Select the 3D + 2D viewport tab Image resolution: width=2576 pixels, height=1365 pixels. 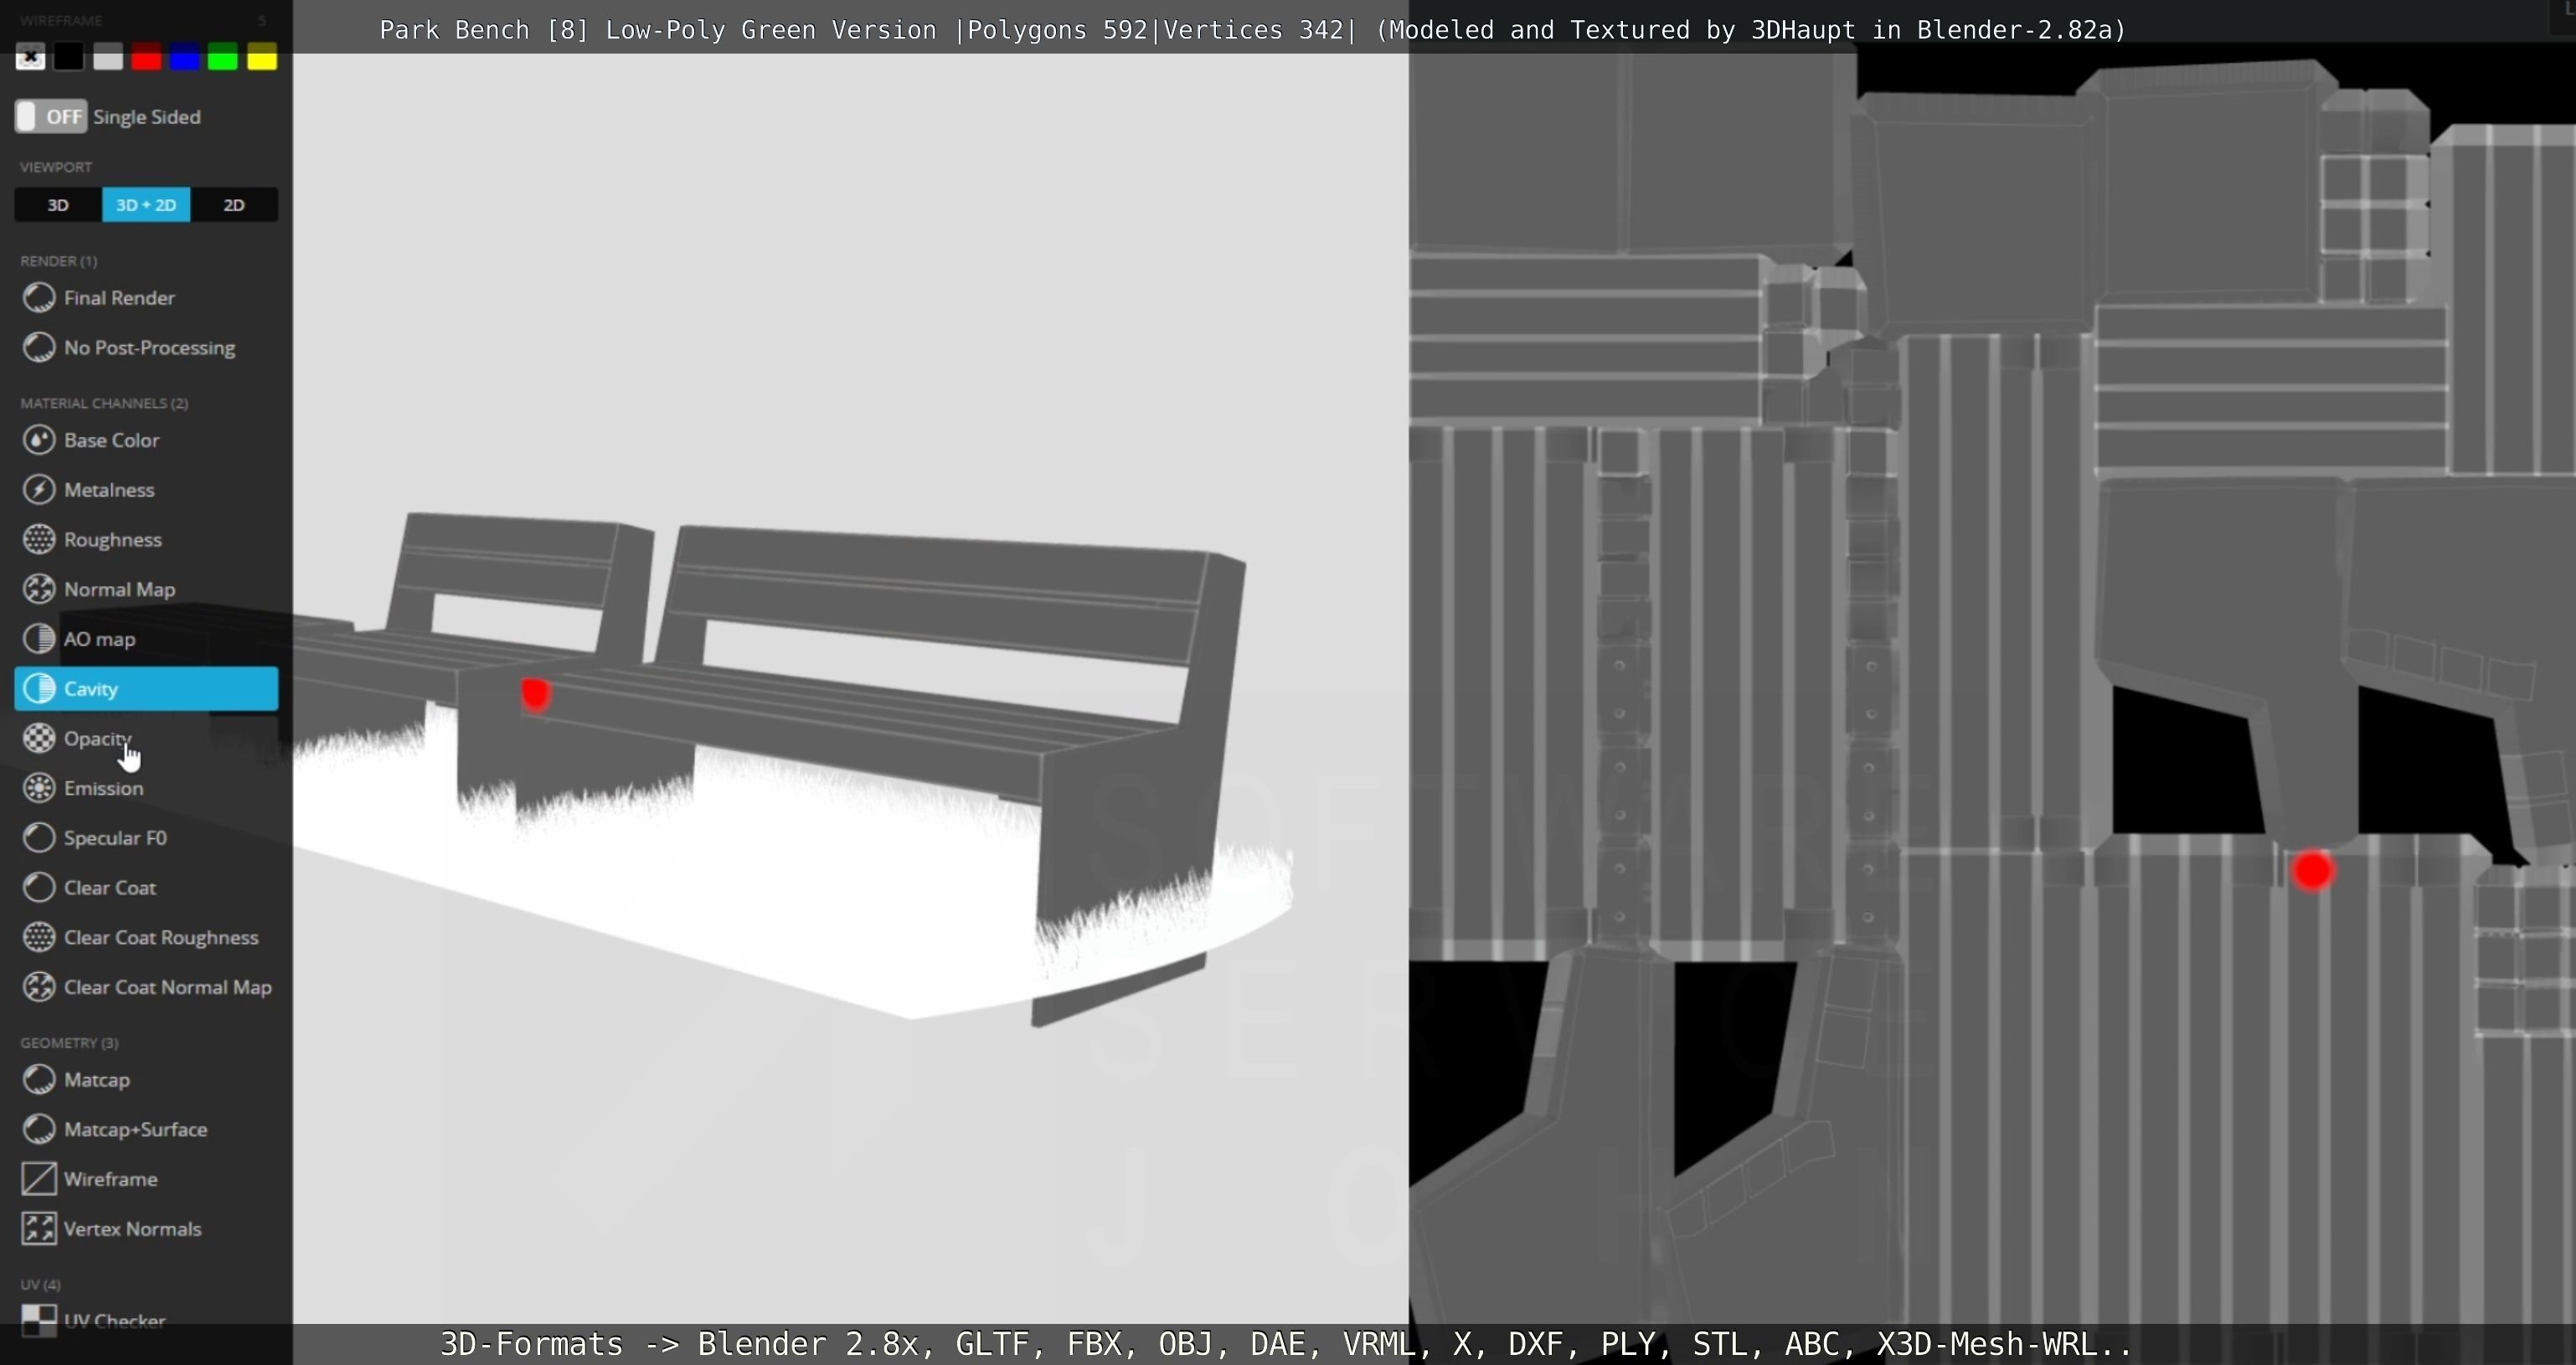coord(146,205)
